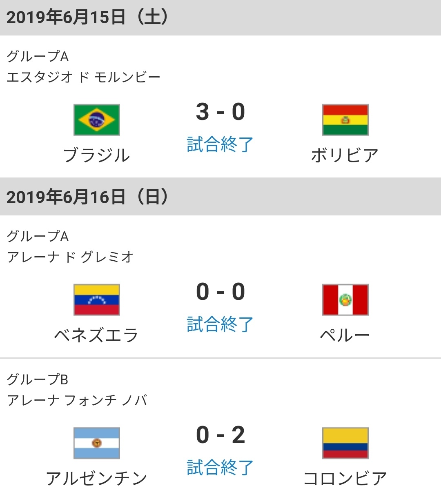The image size is (441, 499).
Task: Tap the Peru flag icon
Action: 345,300
